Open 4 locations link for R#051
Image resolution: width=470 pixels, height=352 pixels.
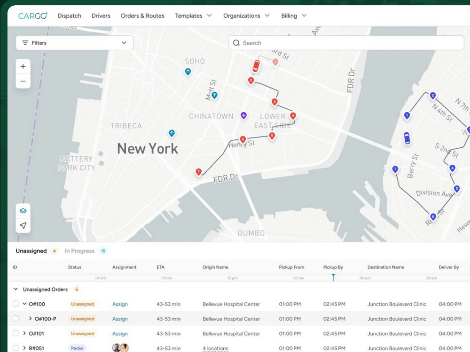click(x=215, y=348)
